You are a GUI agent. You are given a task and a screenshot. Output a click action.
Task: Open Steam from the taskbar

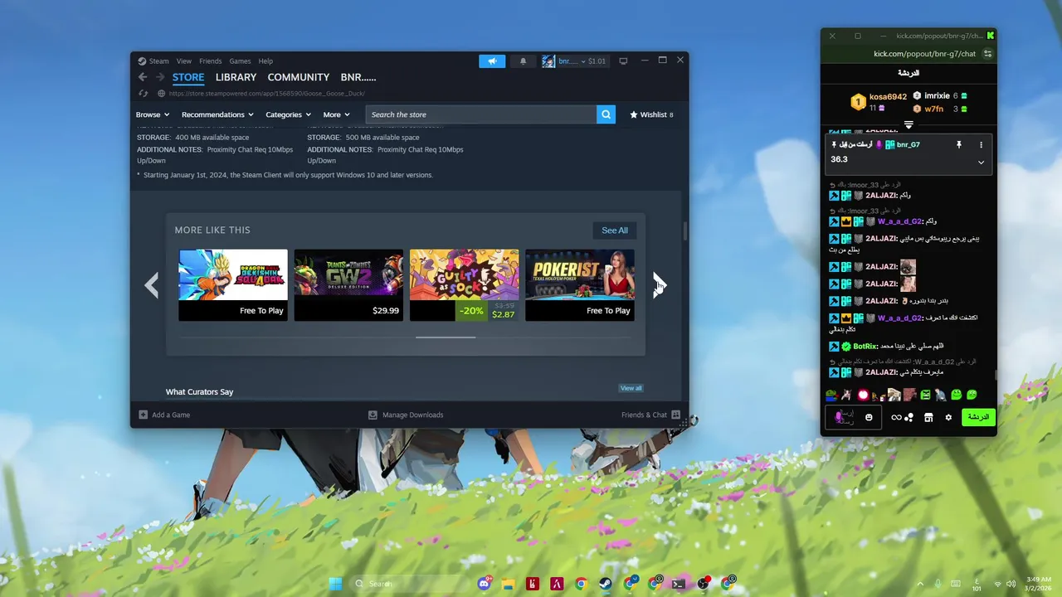[606, 584]
